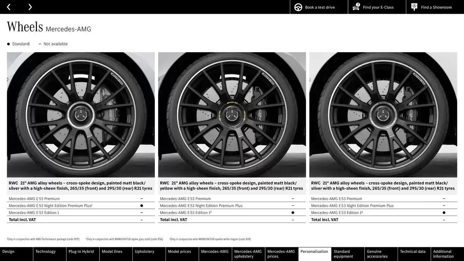Open the Mercedes-AMG upholstery tab
Screen dimensions: 464x261
coord(249,254)
